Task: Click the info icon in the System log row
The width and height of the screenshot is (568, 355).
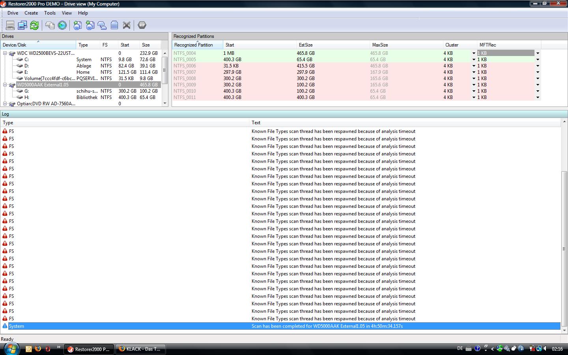Action: [x=5, y=326]
